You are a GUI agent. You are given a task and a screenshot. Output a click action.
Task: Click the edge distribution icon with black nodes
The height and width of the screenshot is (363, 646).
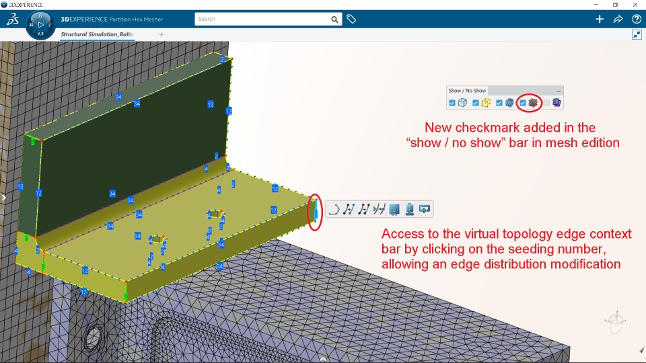[364, 210]
